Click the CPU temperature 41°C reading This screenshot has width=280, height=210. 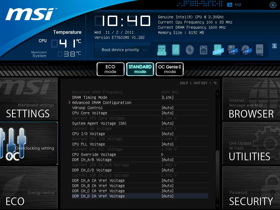[66, 43]
